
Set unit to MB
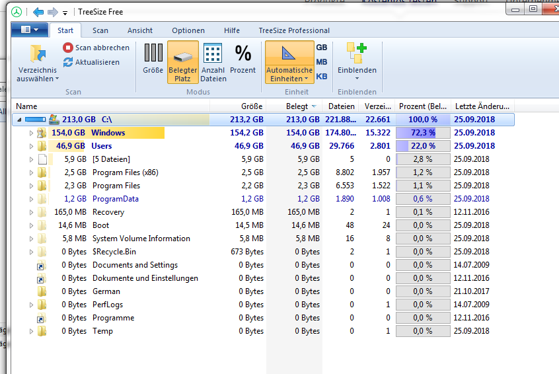[322, 62]
